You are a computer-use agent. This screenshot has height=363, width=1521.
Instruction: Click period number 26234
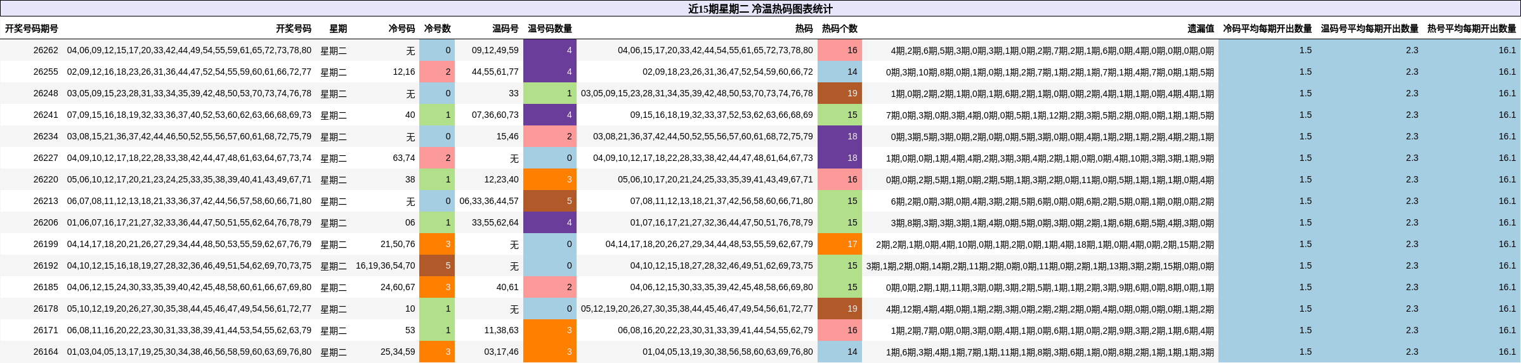tap(46, 136)
